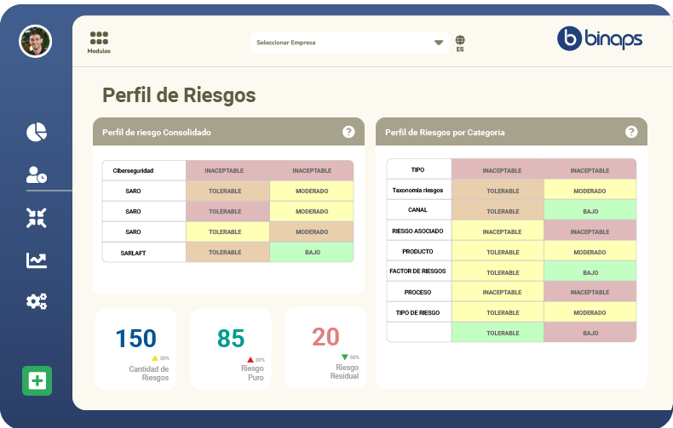Click the user profile avatar
Screen dimensions: 673x428
point(35,41)
